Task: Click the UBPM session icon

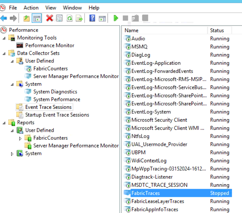Action: [x=127, y=152]
